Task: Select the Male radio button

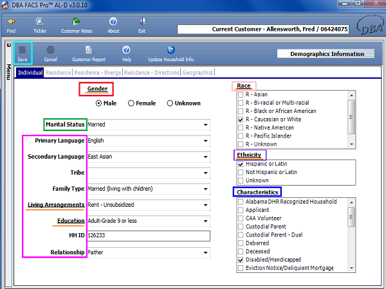Action: pyautogui.click(x=98, y=103)
